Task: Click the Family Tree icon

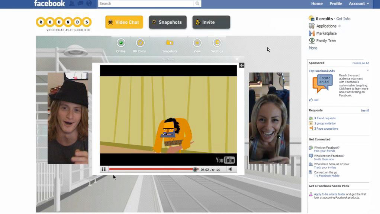Action: click(x=312, y=40)
